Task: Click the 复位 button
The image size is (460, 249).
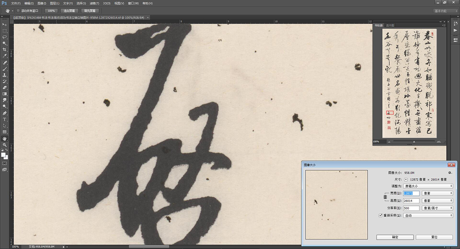Action: 434,237
